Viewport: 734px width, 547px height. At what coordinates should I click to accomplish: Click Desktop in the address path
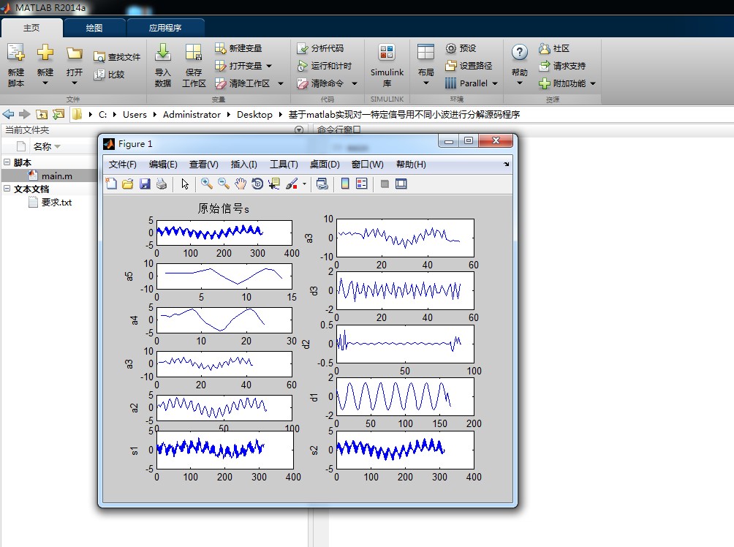pos(254,114)
